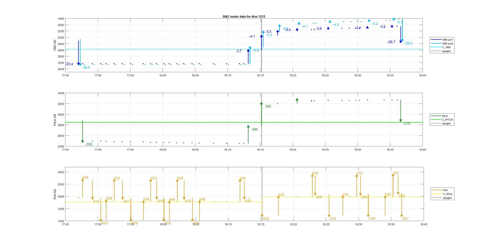Screen dimensions: 502x248
Task: Click the '656' roll data label
Action: pos(85,178)
